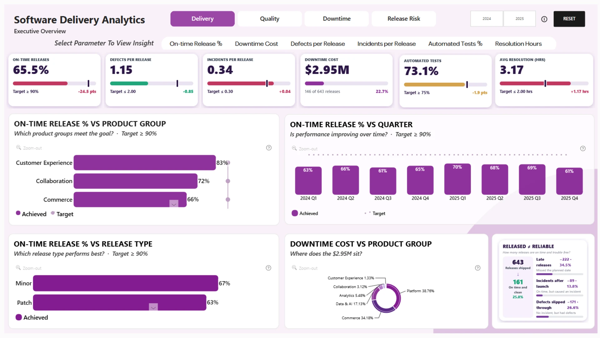
Task: Click the info icon next to RESET
Action: pos(544,19)
